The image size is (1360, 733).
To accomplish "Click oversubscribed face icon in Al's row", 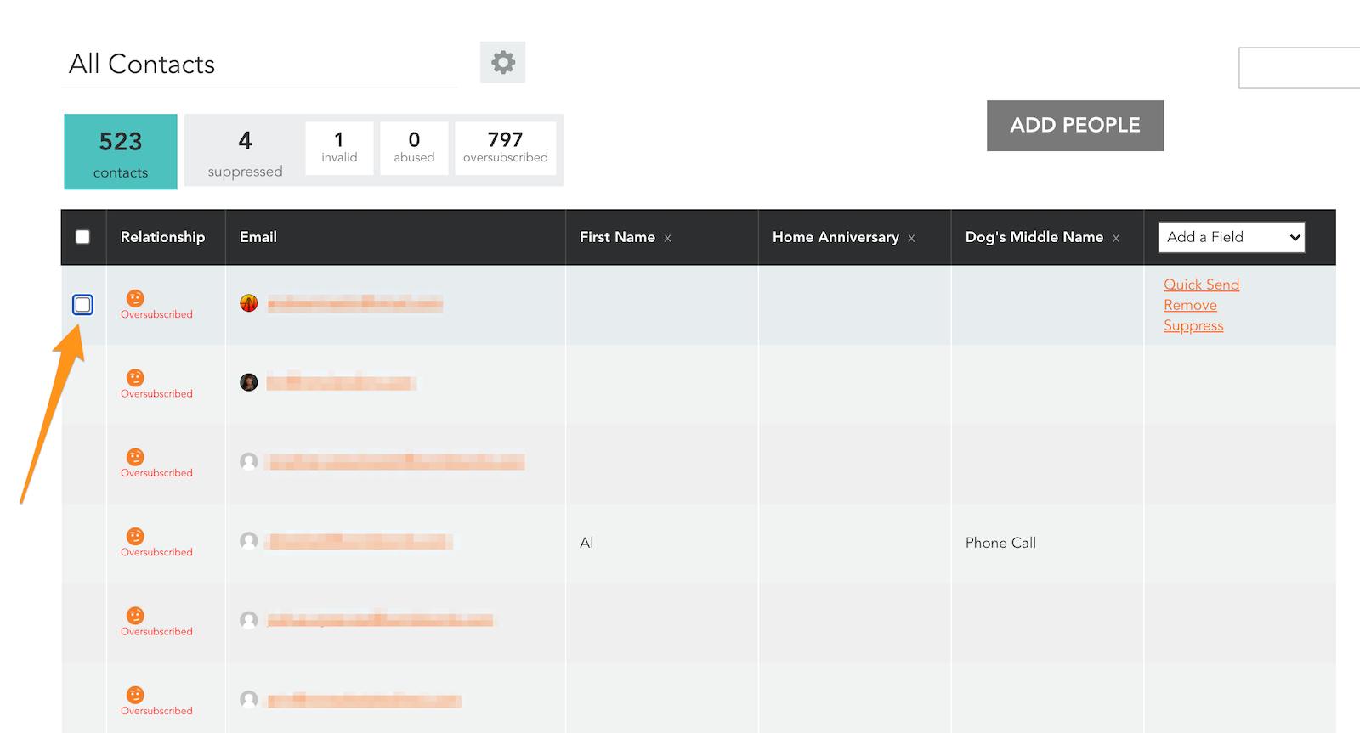I will [x=135, y=536].
